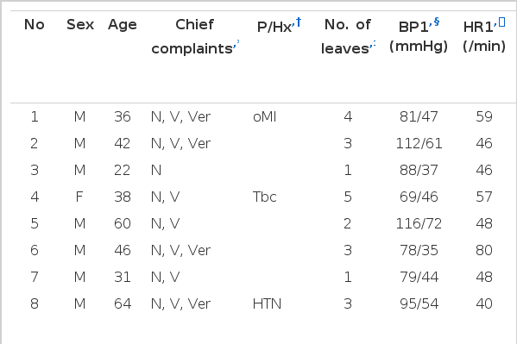This screenshot has width=517, height=344.
Task: Open the dagger footnote link beside P/Hx
Action: click(298, 22)
